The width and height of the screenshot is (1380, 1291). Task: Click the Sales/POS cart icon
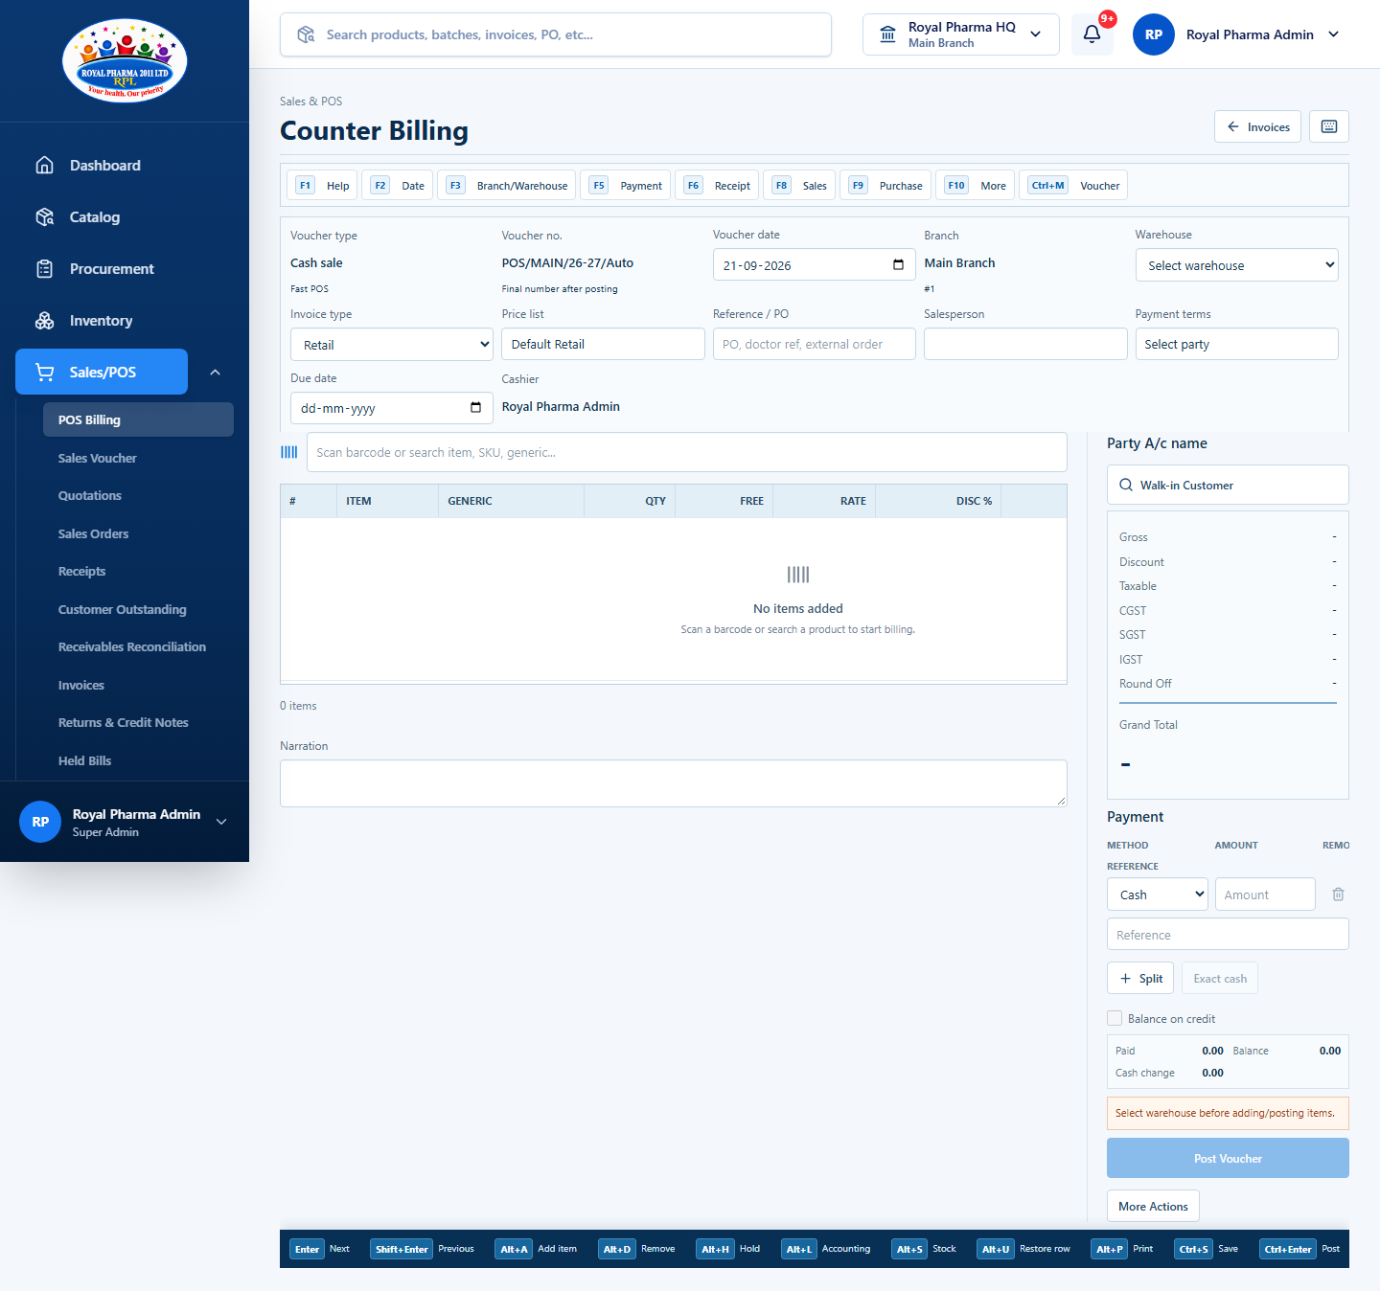(x=44, y=373)
